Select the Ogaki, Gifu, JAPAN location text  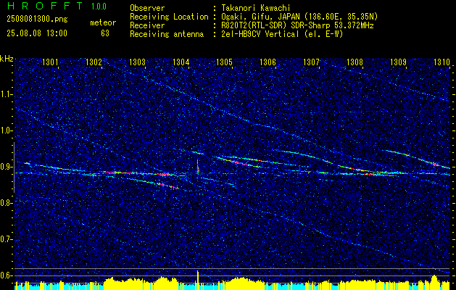click(x=300, y=17)
